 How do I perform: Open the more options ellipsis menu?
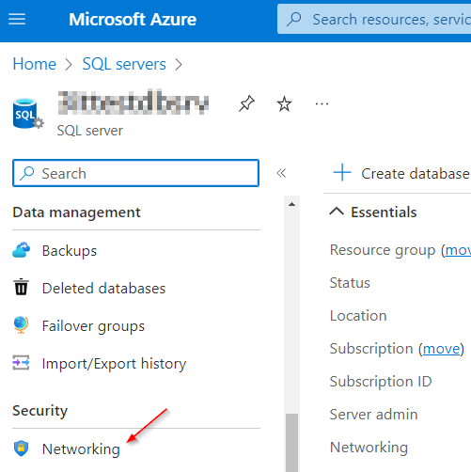click(x=322, y=103)
